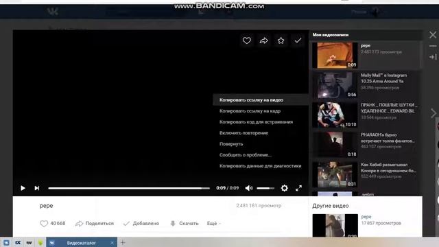Mute the player using the speaker icon
439x247 pixels.
pos(248,188)
